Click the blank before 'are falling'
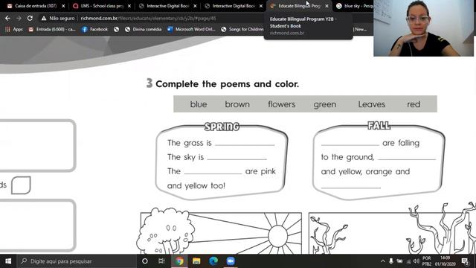Viewport: 476px width, 268px height. (350, 143)
